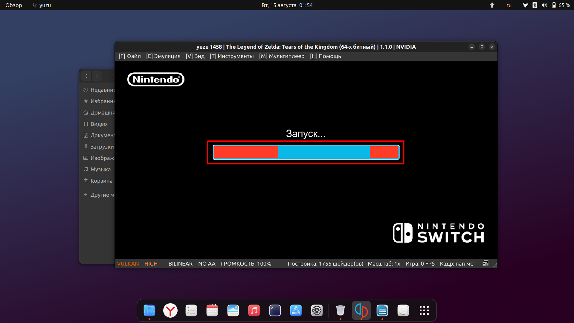574x323 pixels.
Task: Switch the ru keyboard layout indicator
Action: pyautogui.click(x=509, y=5)
